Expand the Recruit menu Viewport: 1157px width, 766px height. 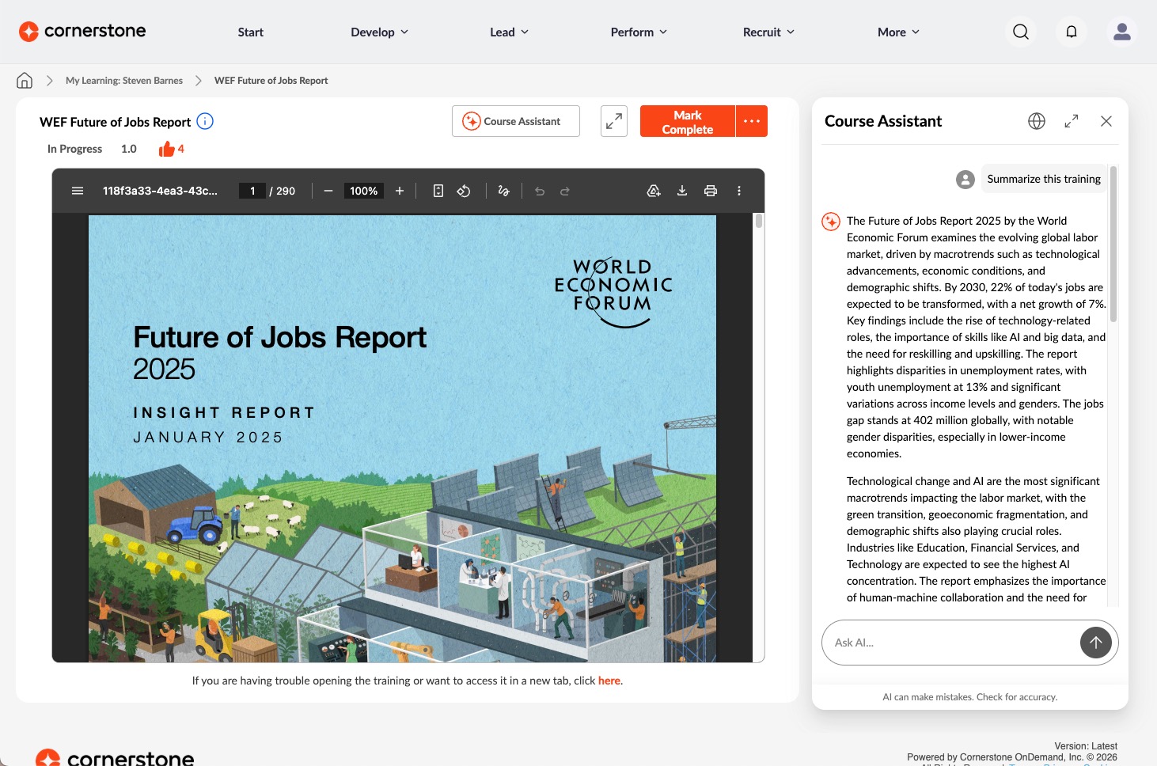769,32
